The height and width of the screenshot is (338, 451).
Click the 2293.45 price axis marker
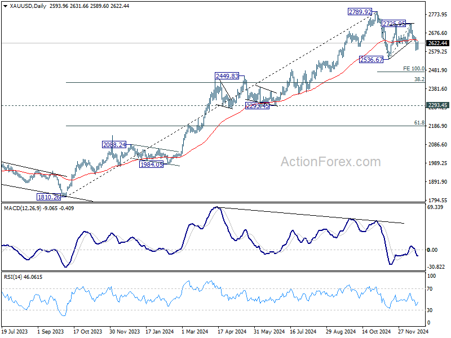(x=437, y=105)
